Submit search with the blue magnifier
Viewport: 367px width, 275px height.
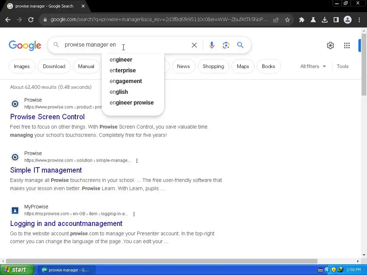240,45
